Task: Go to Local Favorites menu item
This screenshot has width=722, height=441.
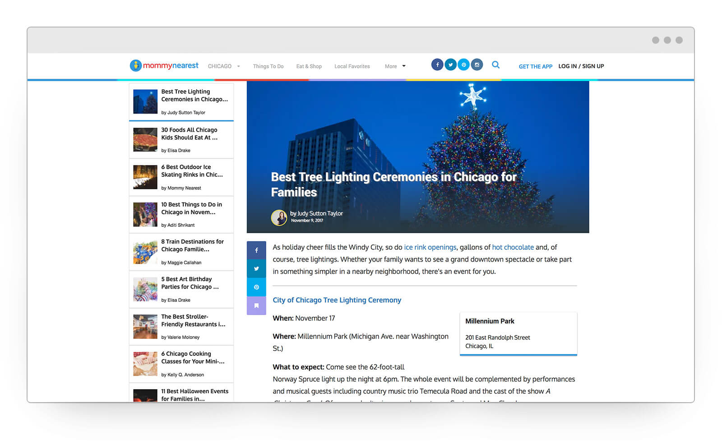Action: point(352,66)
